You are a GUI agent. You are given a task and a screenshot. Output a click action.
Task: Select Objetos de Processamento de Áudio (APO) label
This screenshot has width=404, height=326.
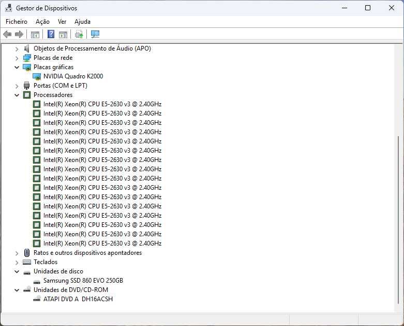point(92,48)
